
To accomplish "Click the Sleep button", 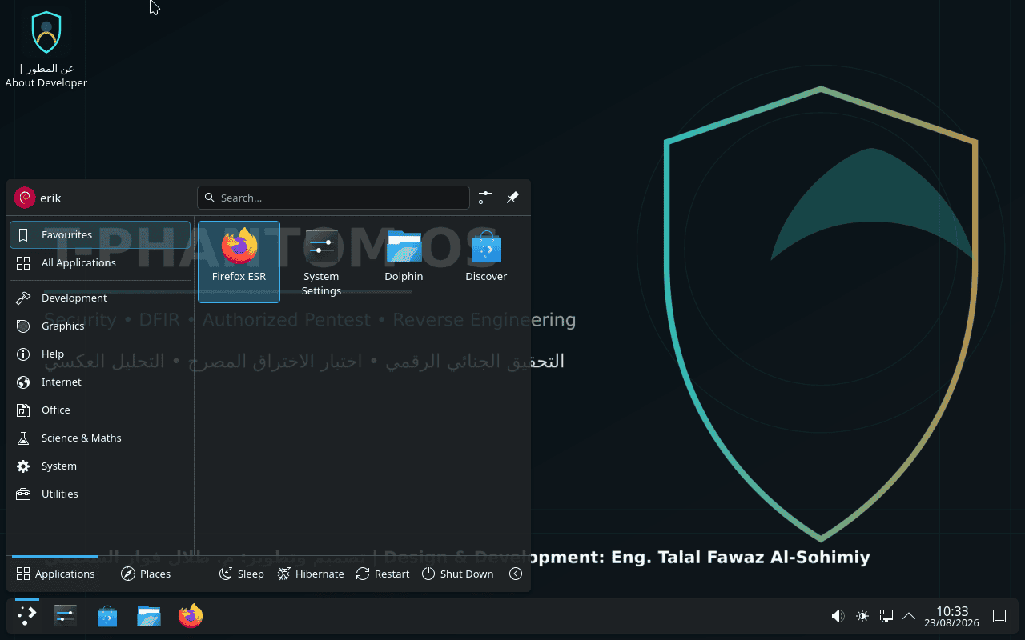I will pyautogui.click(x=242, y=574).
